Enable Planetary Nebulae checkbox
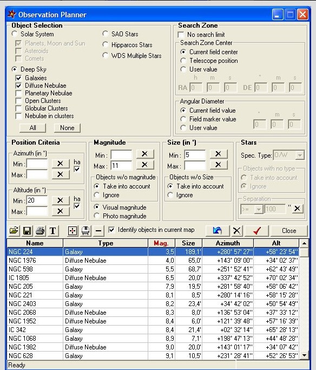Image resolution: width=316 pixels, height=370 pixels. coord(18,93)
